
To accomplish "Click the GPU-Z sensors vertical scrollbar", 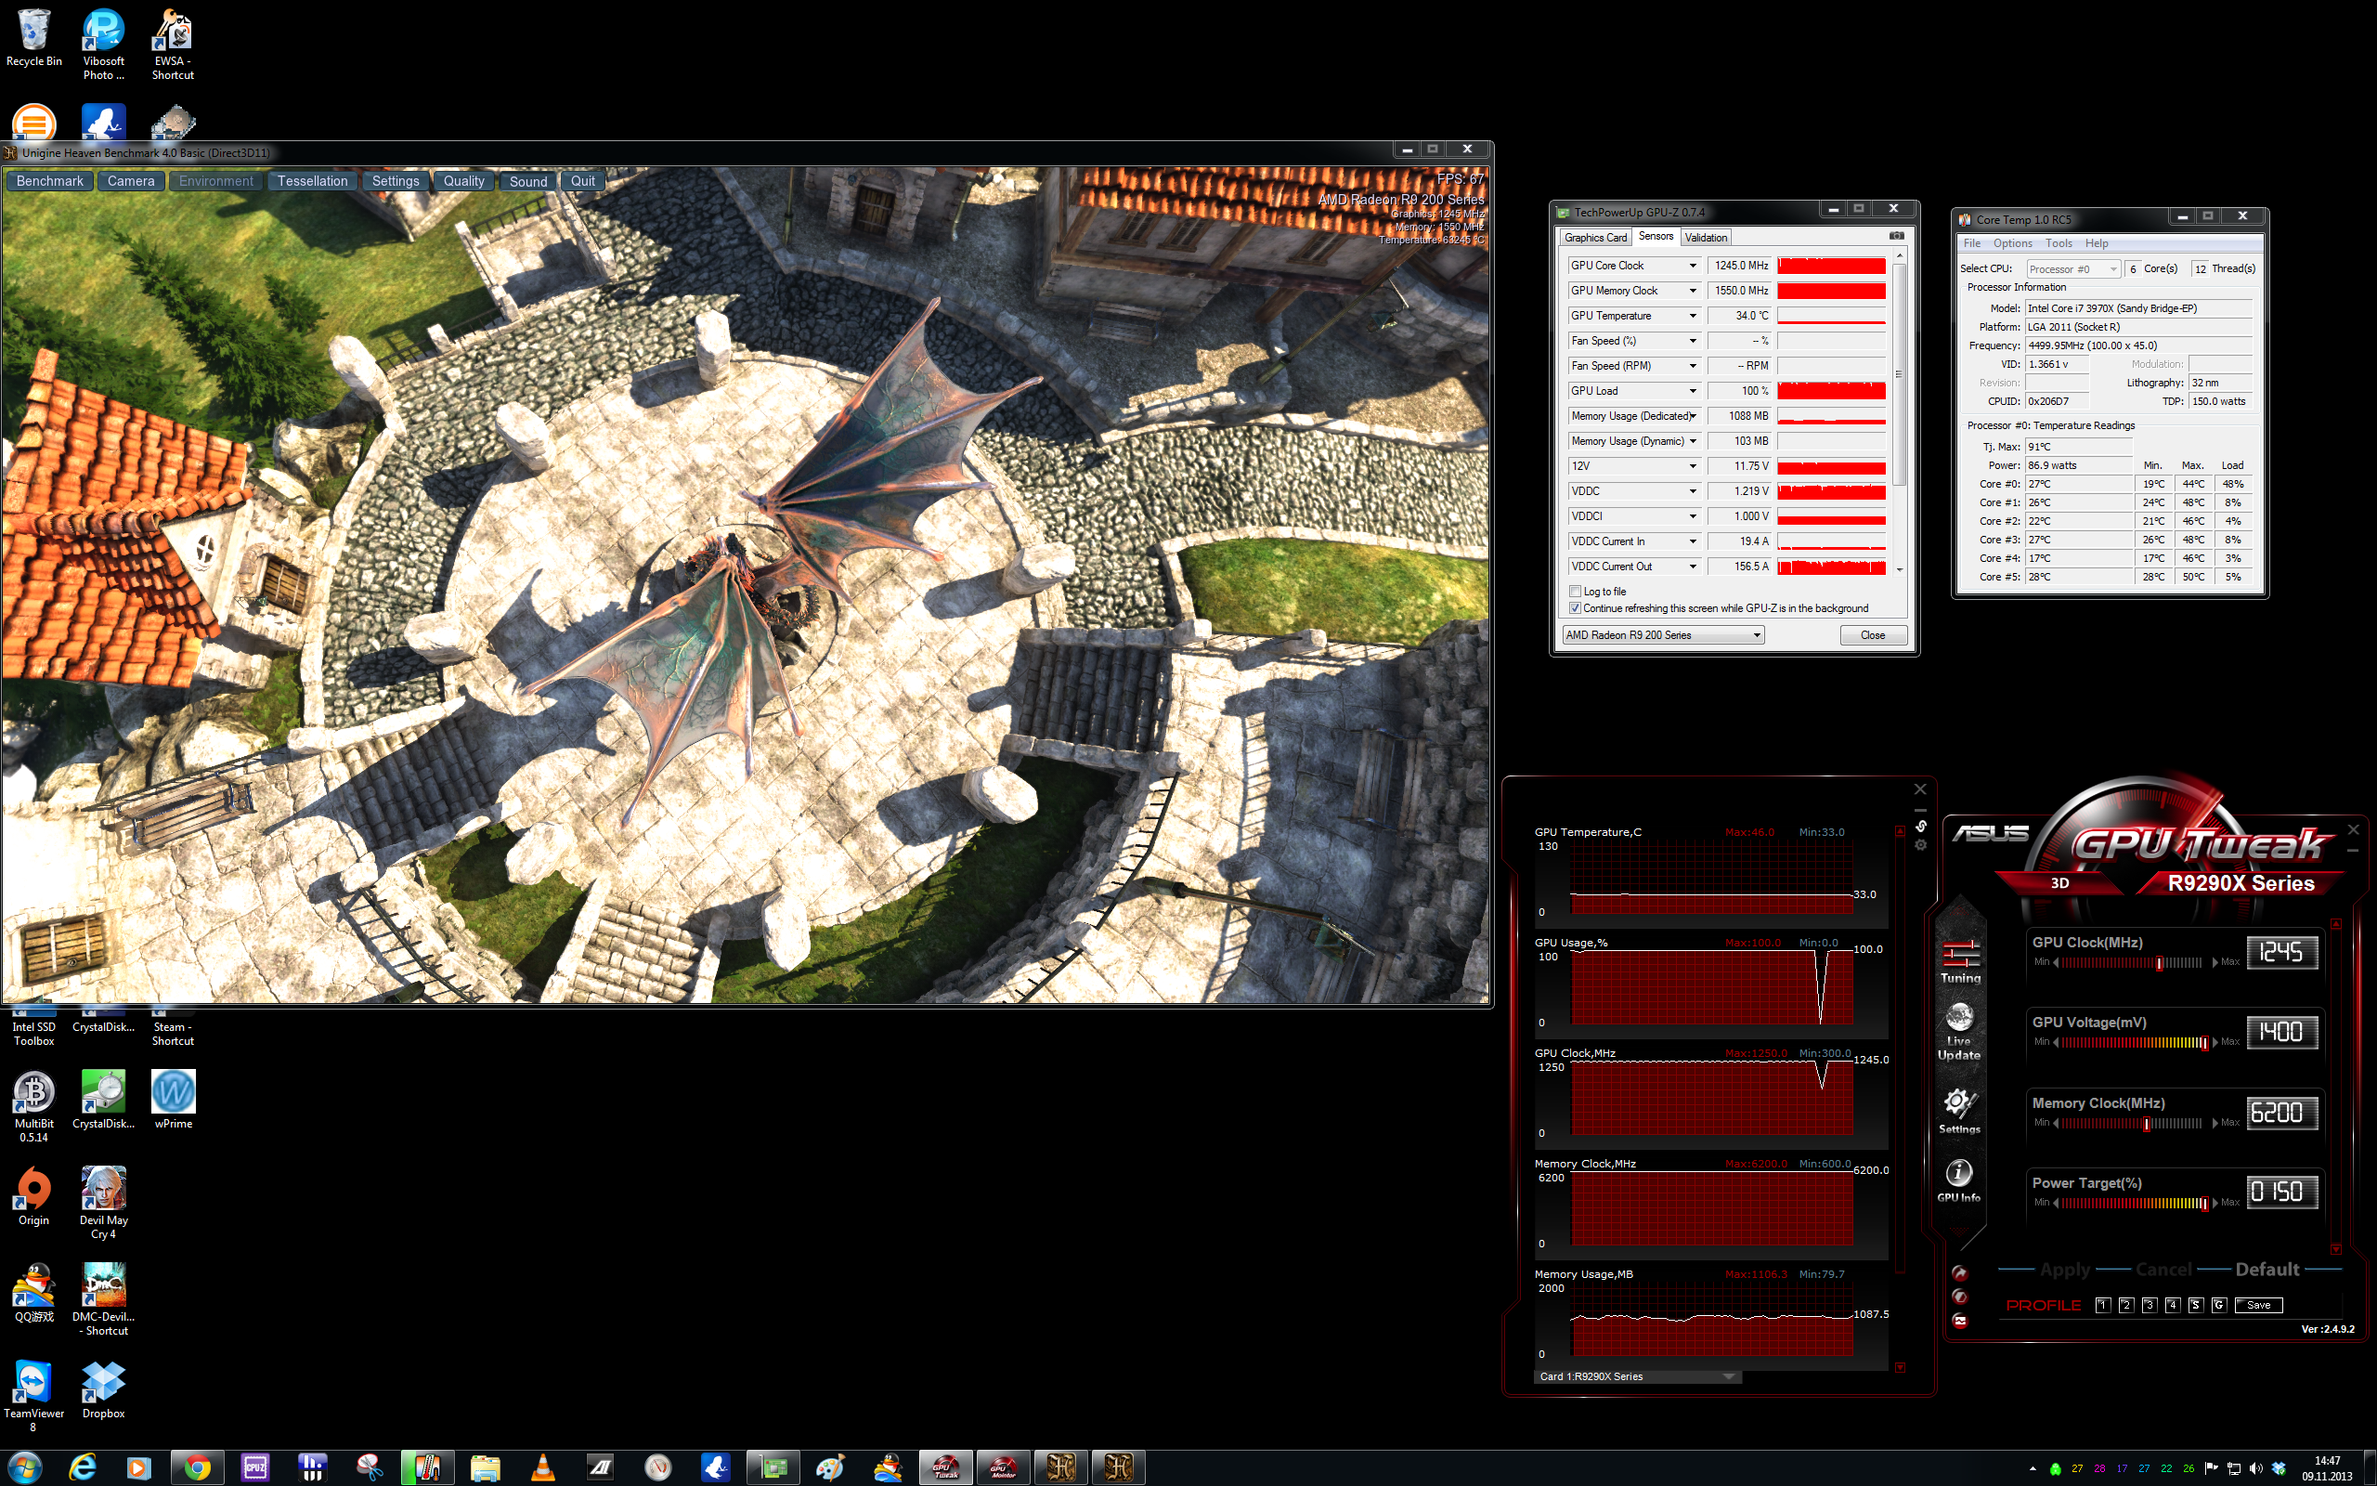I will tap(1899, 373).
